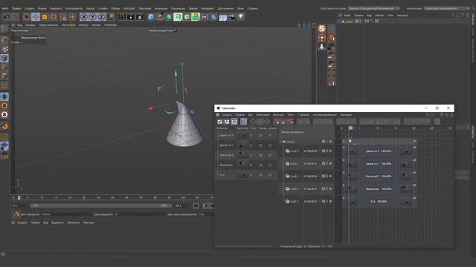Click the green Subdivision Surface generator icon

click(169, 17)
